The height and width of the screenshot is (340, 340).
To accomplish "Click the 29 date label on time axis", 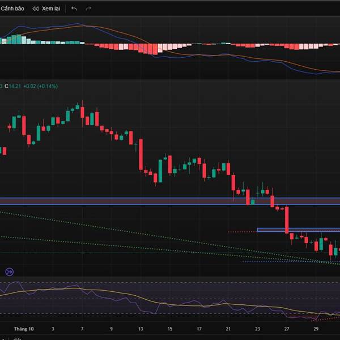I will click(x=316, y=329).
